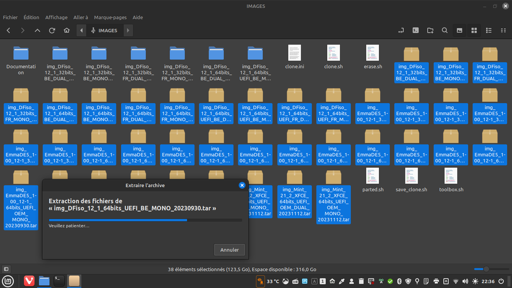Viewport: 512px width, 288px height.
Task: Select the erase.sh script file
Action: 372,57
